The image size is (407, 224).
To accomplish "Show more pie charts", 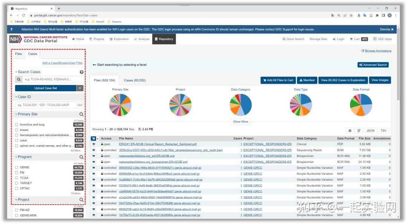I will click(240, 121).
